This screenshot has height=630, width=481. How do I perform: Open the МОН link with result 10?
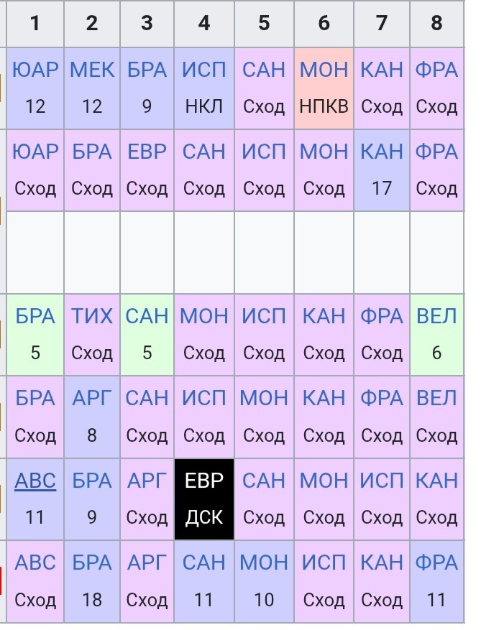264,562
